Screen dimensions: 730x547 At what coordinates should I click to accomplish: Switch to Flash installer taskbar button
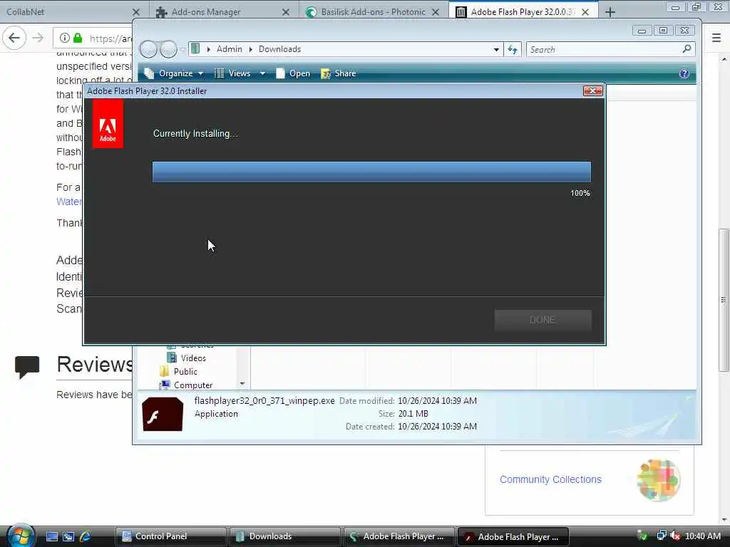pyautogui.click(x=513, y=536)
